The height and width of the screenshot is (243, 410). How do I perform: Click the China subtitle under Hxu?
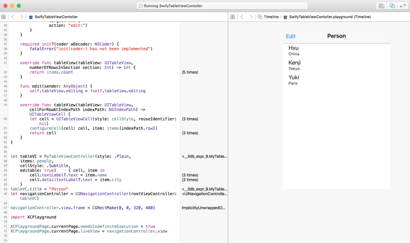pos(293,54)
